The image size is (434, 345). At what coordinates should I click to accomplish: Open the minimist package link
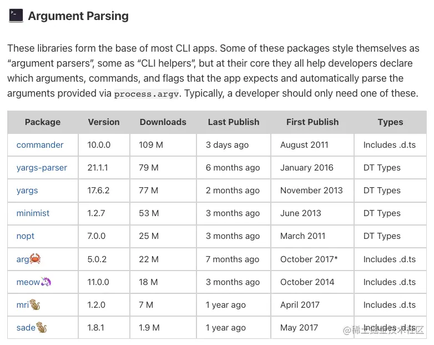coord(33,213)
